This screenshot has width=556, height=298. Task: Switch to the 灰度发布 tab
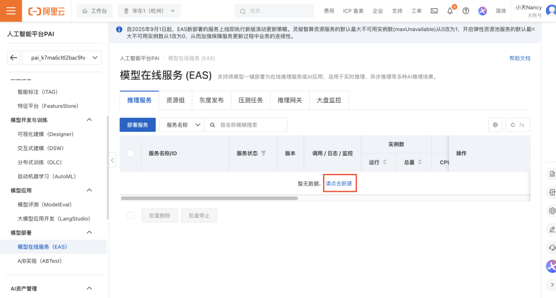pyautogui.click(x=211, y=101)
